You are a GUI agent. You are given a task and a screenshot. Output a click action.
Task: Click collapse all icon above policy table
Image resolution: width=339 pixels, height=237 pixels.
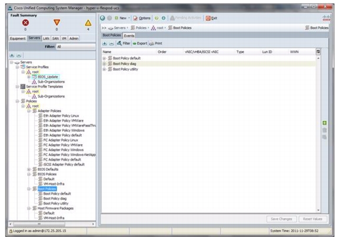[111, 44]
